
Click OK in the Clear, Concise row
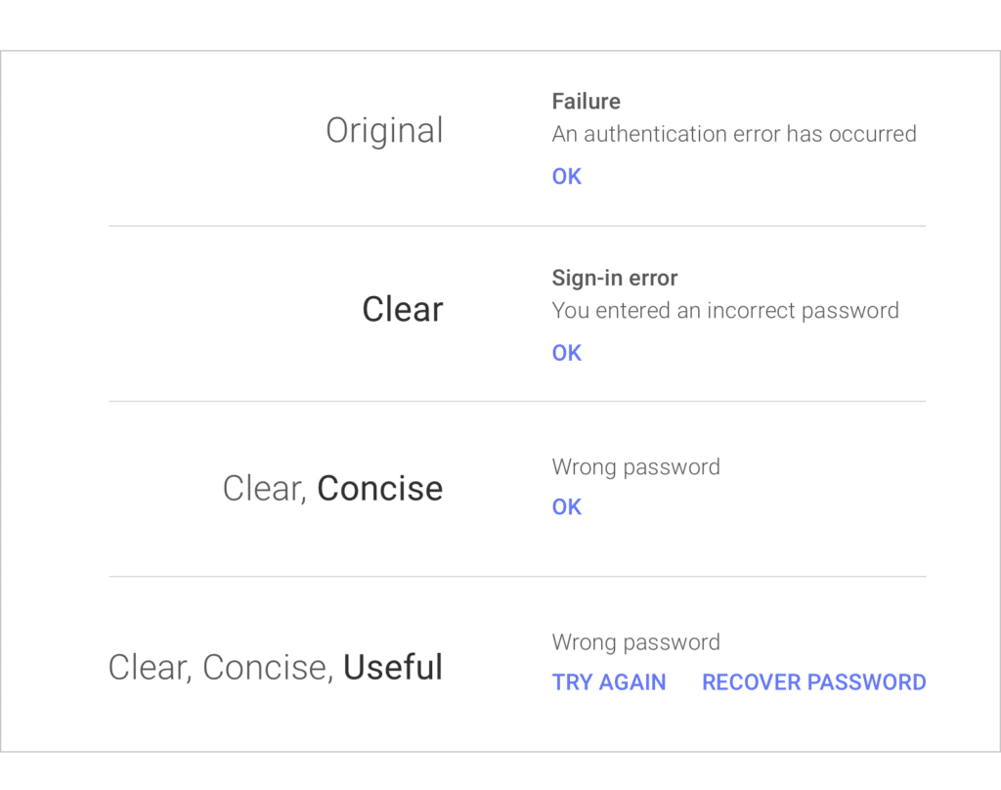(x=567, y=507)
